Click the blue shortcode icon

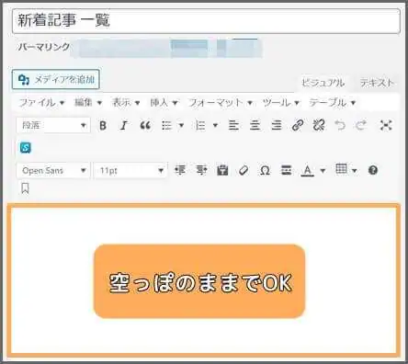pyautogui.click(x=26, y=148)
